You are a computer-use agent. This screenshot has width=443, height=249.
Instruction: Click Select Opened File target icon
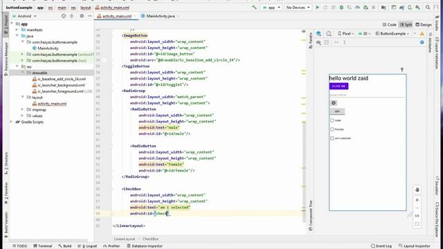pyautogui.click(x=64, y=16)
